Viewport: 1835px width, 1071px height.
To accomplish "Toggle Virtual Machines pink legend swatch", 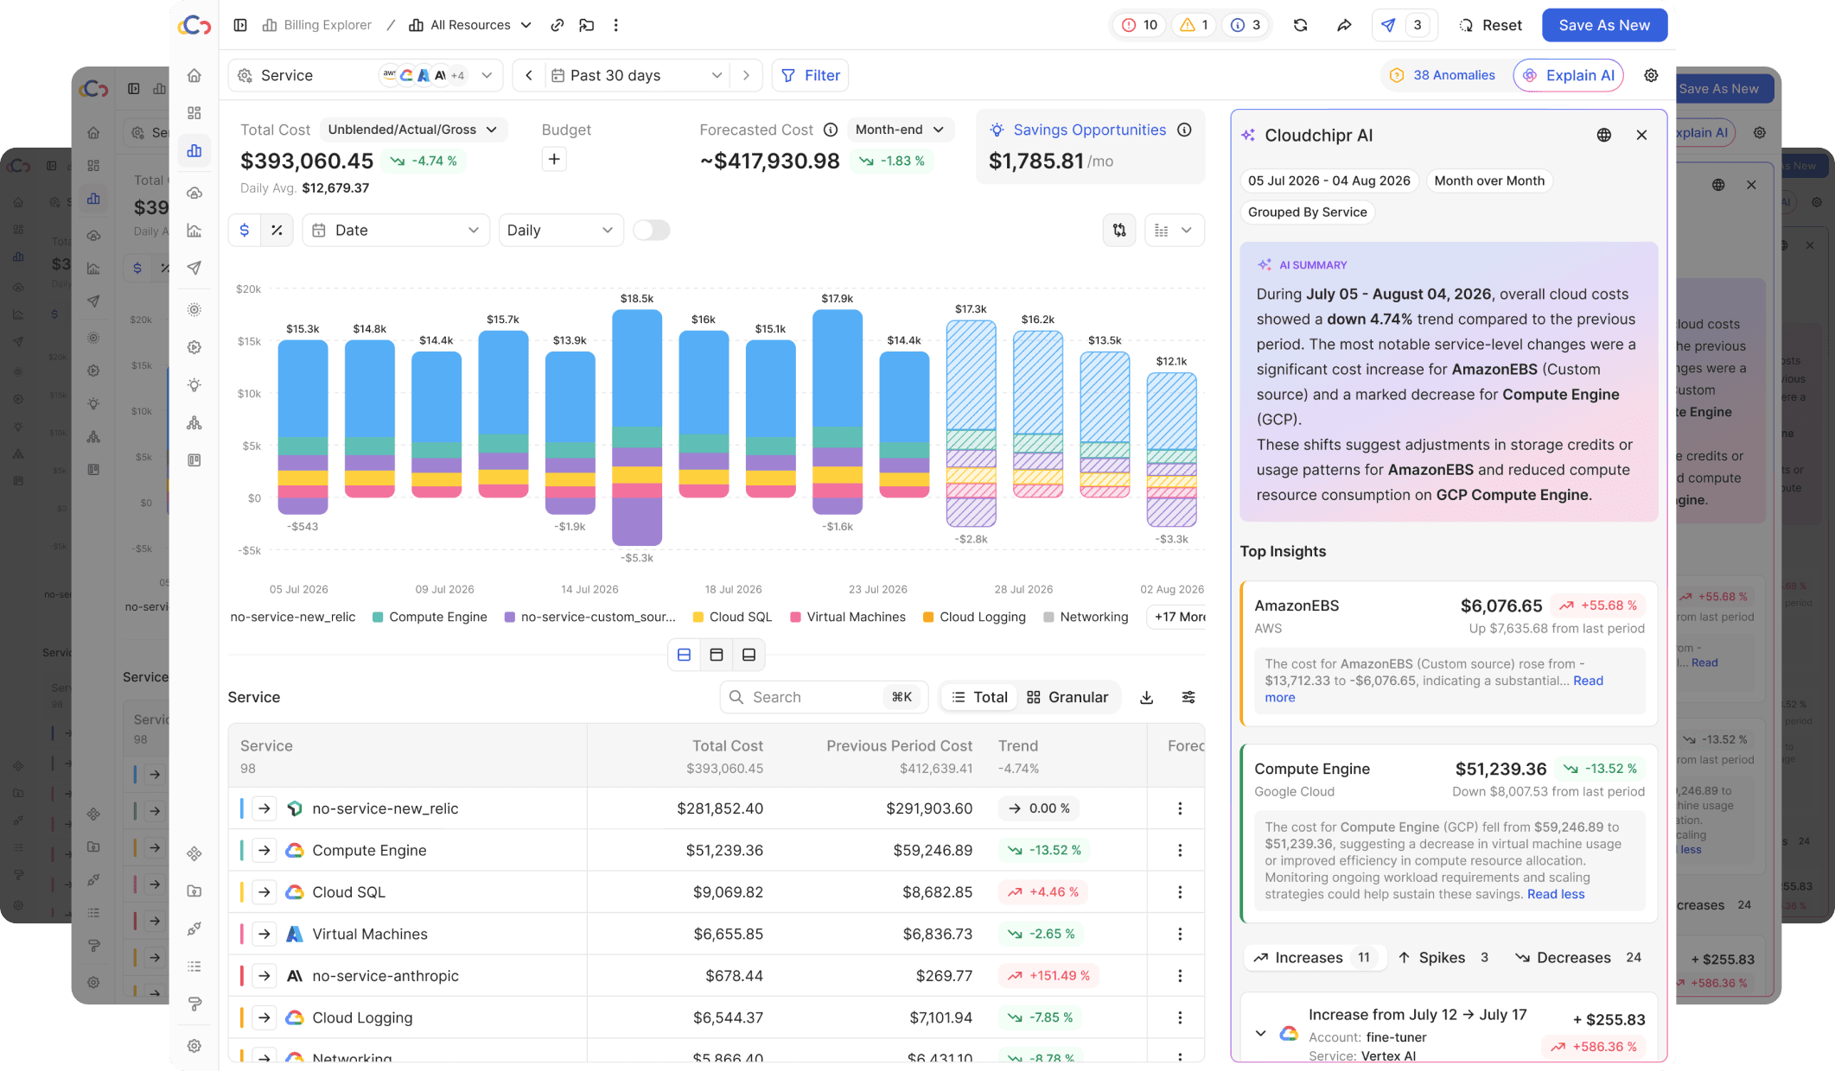I will 795,617.
